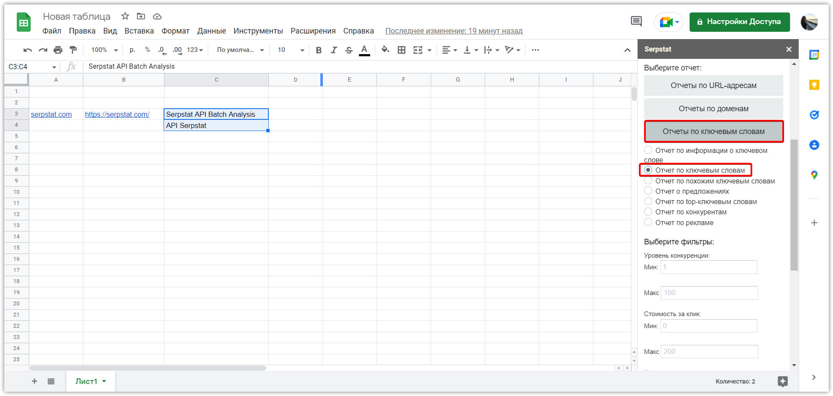The width and height of the screenshot is (833, 396).
Task: Add a new sheet with plus
Action: pyautogui.click(x=34, y=381)
